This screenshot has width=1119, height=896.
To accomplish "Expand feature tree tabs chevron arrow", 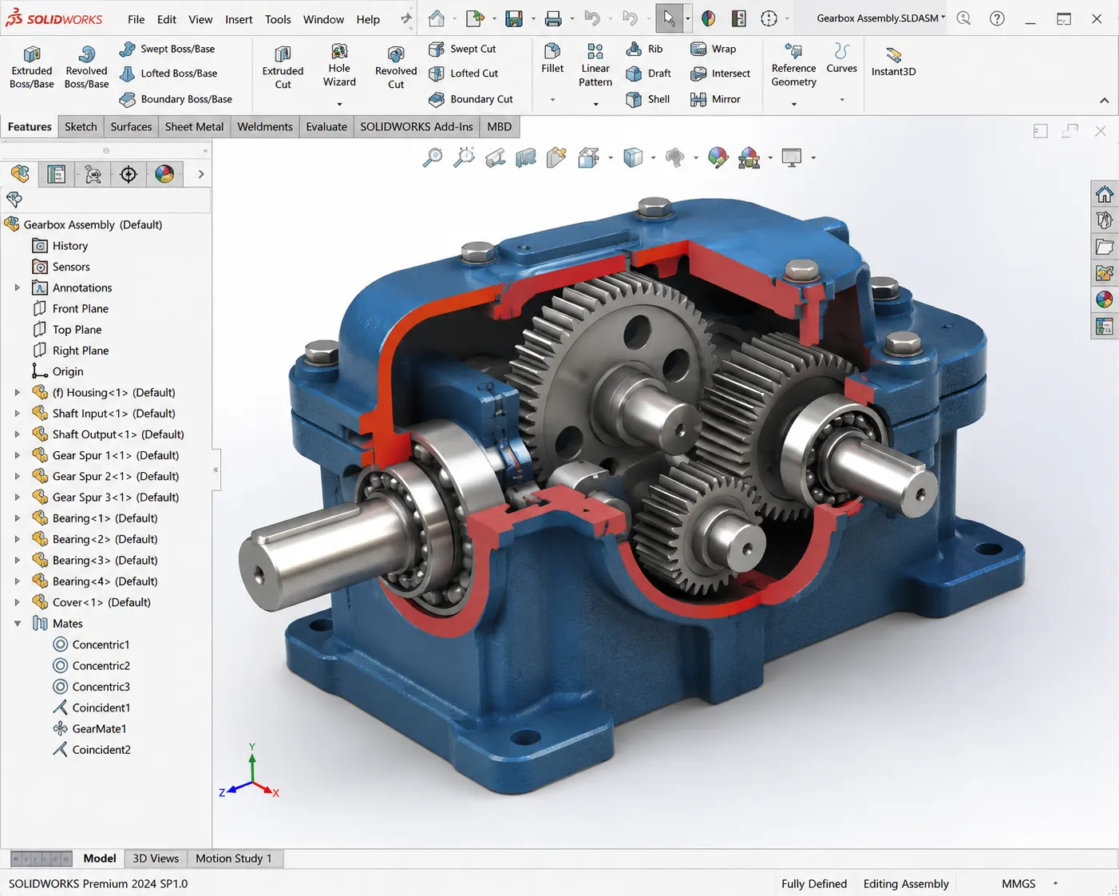I will [x=201, y=174].
